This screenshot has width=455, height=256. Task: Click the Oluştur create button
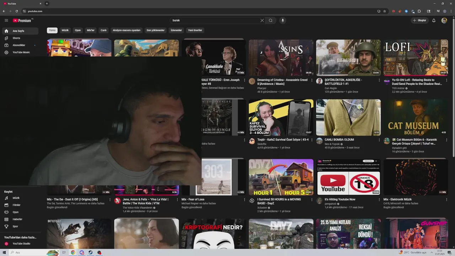pos(419,20)
